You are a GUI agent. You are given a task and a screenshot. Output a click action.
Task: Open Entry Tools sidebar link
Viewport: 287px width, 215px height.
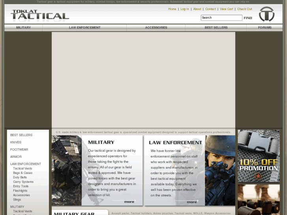point(21,186)
